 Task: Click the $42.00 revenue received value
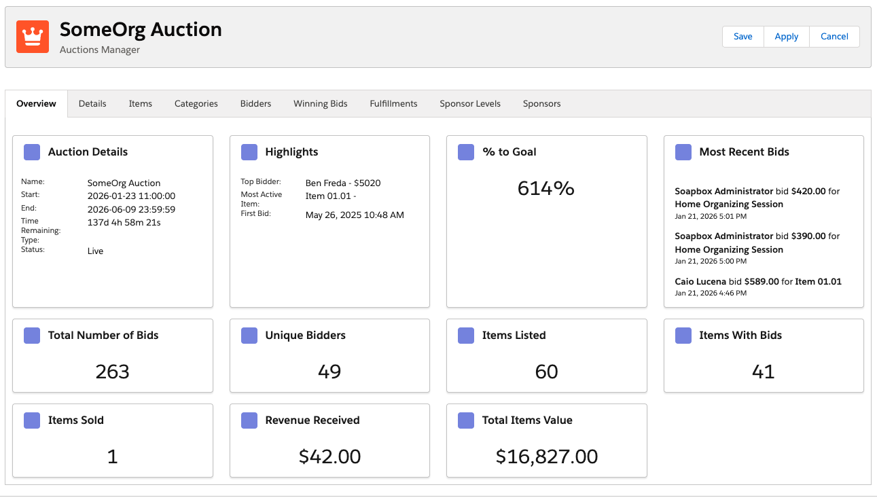329,456
